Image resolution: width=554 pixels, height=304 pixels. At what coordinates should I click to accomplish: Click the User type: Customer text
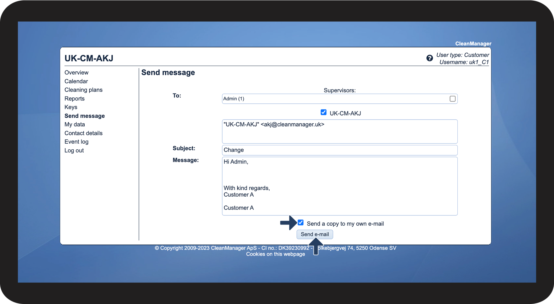coord(462,55)
